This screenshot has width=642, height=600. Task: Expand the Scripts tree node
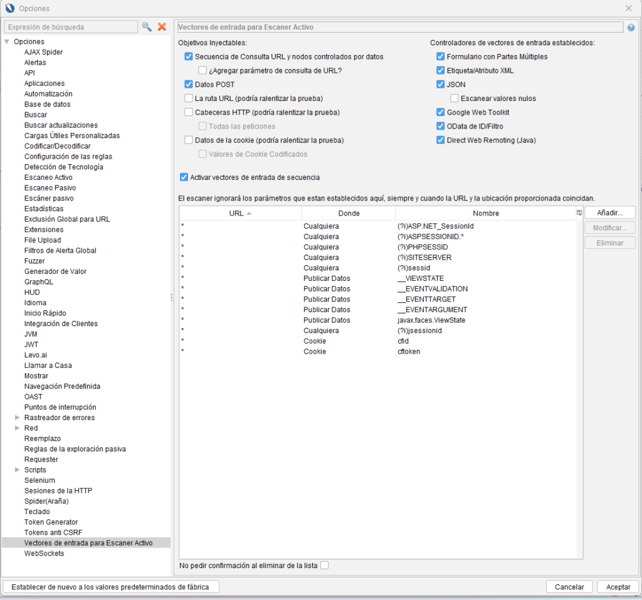pos(17,470)
